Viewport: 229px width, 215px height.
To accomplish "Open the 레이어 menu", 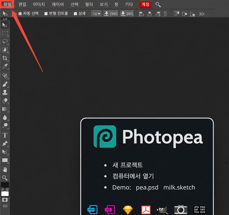I will coord(58,4).
